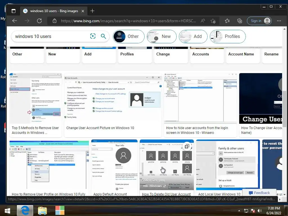
Task: Click the action center flag icon
Action: click(x=253, y=211)
